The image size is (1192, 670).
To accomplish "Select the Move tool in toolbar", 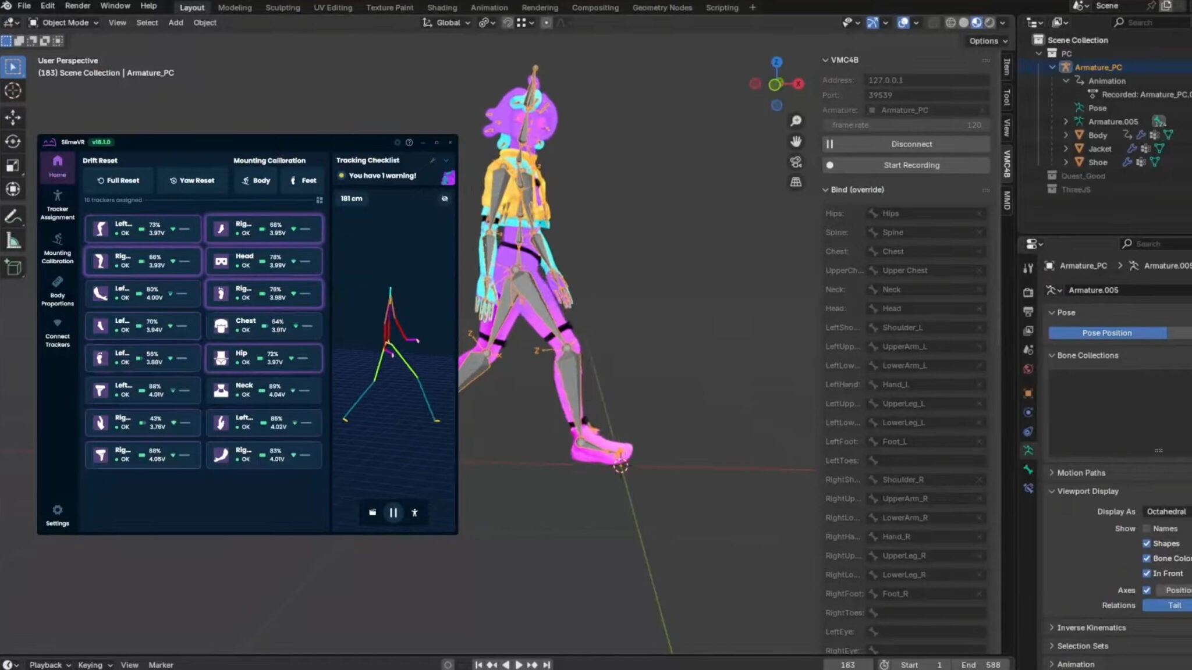I will pyautogui.click(x=13, y=117).
